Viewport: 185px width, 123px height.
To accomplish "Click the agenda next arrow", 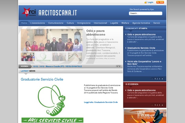I will 120,66.
